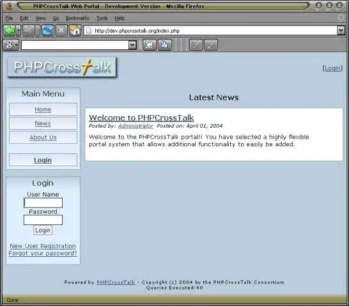Select News in the Main Menu
The height and width of the screenshot is (306, 349).
[x=43, y=123]
